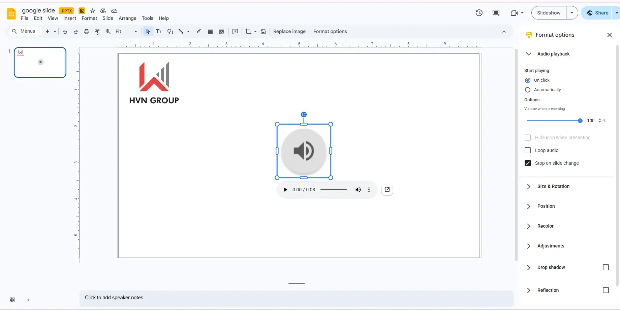
Task: Open the comments history icon
Action: [x=496, y=13]
